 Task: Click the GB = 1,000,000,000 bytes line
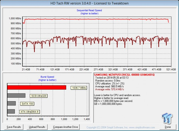click(x=108, y=104)
